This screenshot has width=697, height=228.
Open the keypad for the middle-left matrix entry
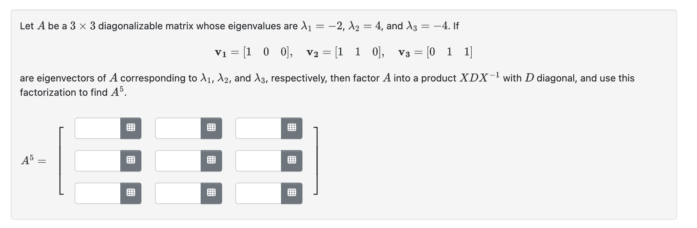[x=131, y=160]
